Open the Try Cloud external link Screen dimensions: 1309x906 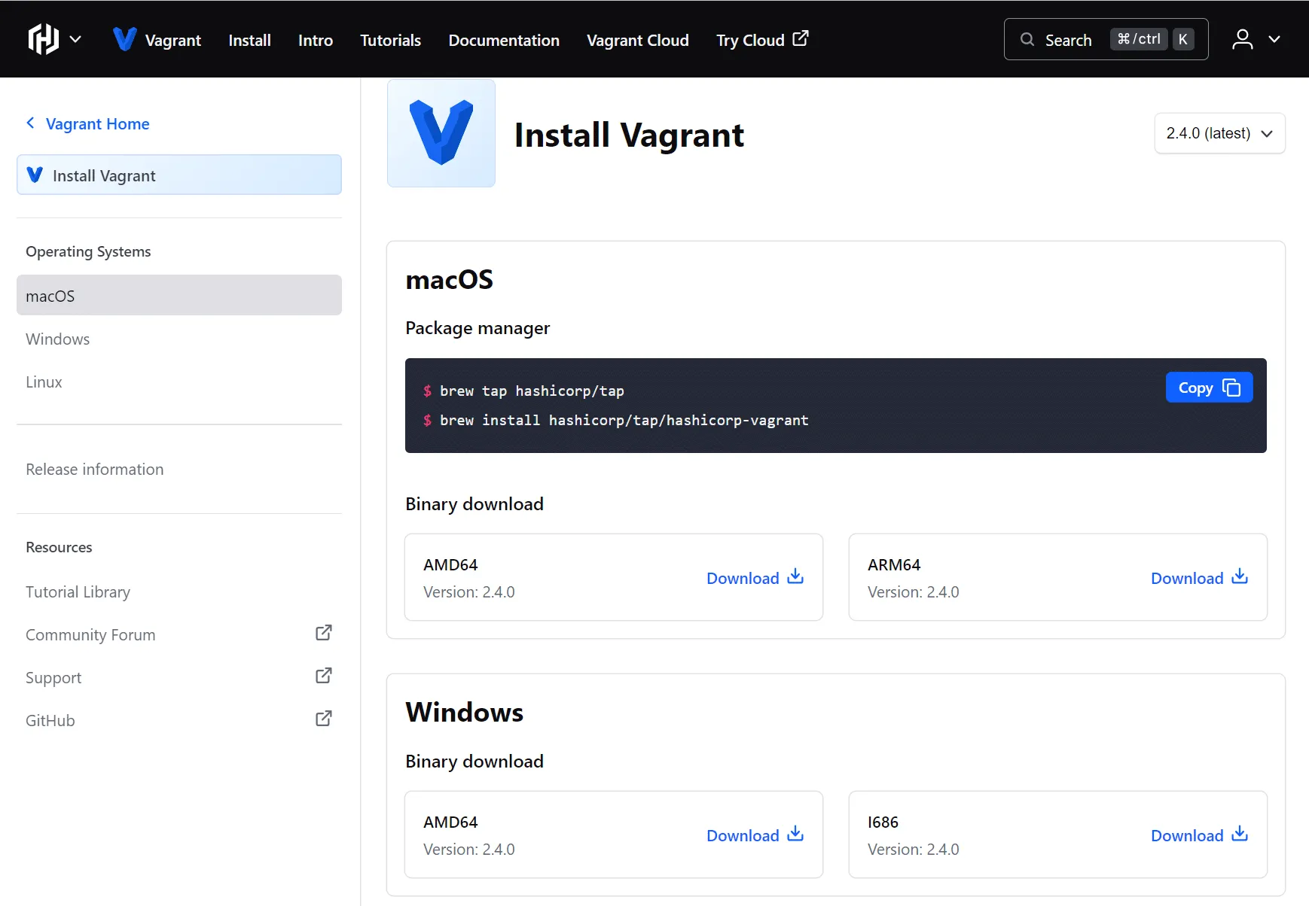762,40
